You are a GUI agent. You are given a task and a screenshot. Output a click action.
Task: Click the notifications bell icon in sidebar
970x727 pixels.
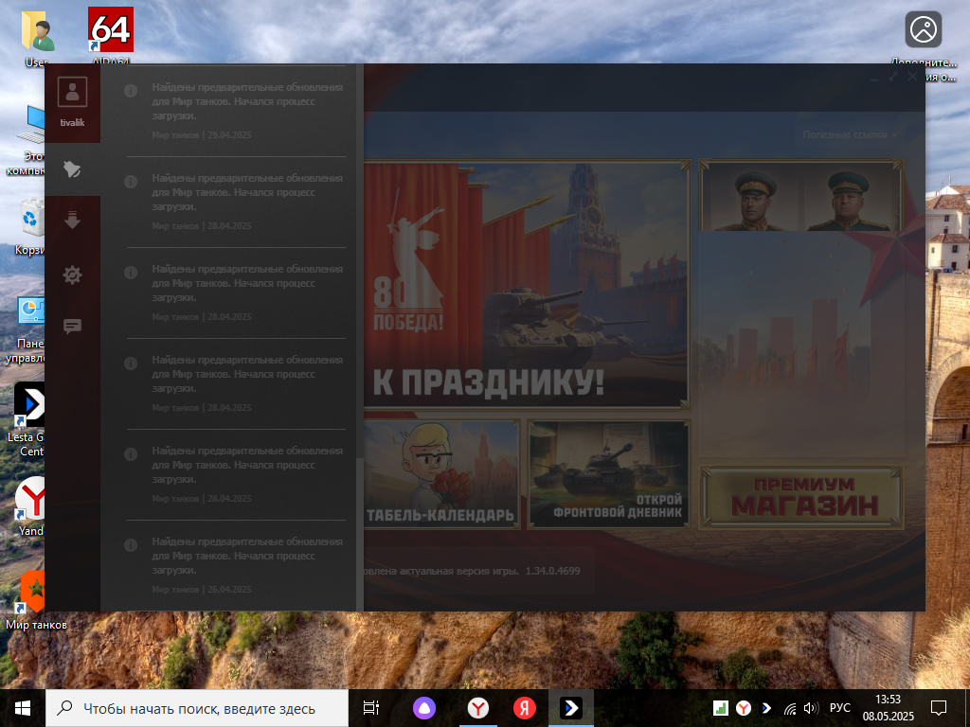point(72,169)
